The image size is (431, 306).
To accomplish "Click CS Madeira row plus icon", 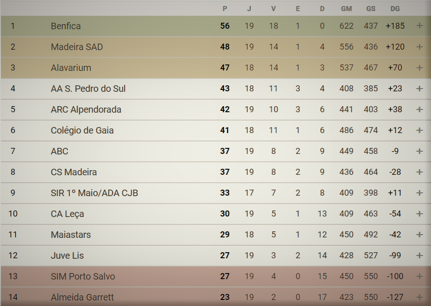I will pyautogui.click(x=419, y=172).
